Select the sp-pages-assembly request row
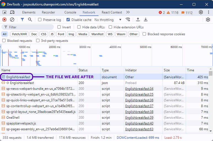Screen dimensions: 213x141 coord(104,129)
